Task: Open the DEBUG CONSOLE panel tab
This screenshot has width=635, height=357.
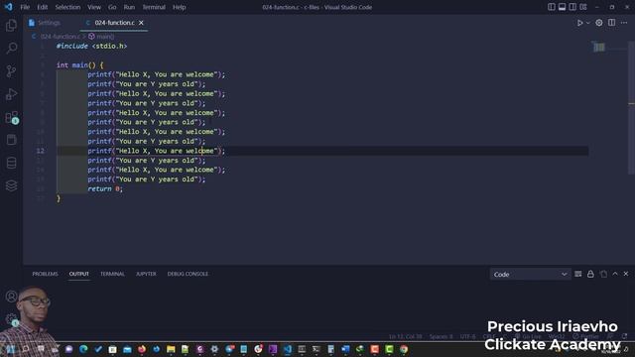Action: tap(188, 274)
